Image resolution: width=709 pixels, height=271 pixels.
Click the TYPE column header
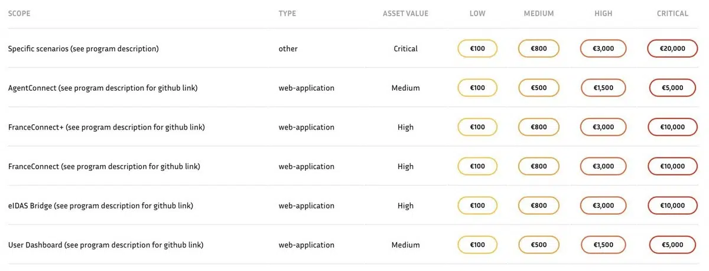pos(287,14)
